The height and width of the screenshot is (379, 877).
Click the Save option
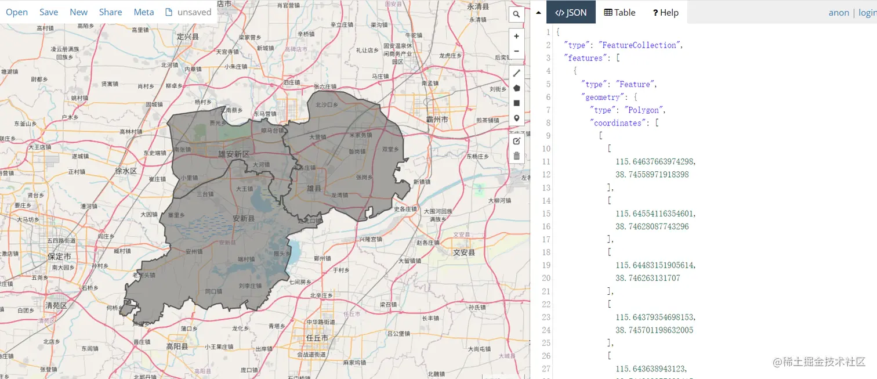(x=49, y=12)
